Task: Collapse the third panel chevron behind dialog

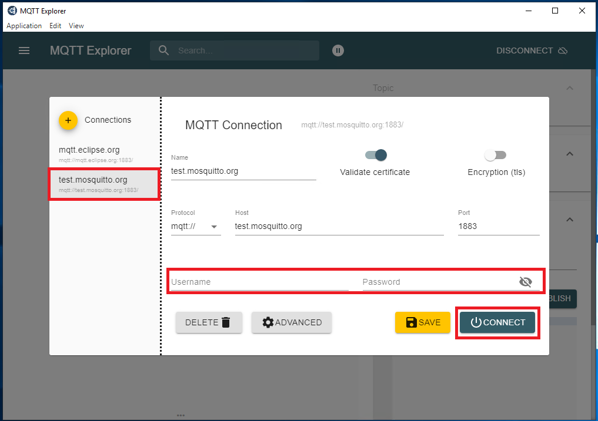Action: tap(570, 220)
